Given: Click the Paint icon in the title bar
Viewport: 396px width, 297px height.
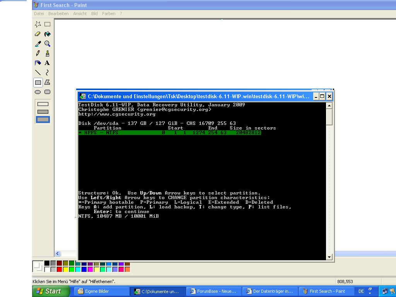Looking at the screenshot, I should click(x=36, y=5).
